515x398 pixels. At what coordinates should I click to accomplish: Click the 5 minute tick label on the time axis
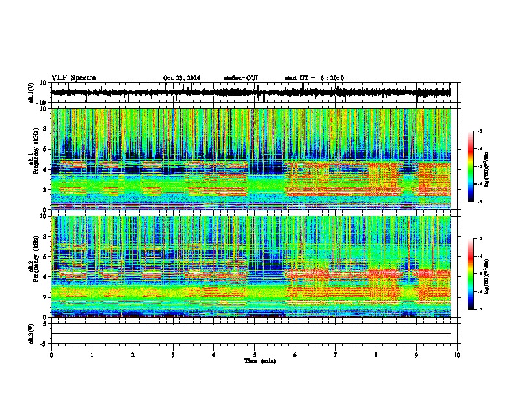point(254,355)
